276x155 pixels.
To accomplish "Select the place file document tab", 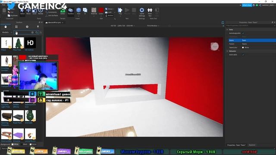I will pos(54,22).
